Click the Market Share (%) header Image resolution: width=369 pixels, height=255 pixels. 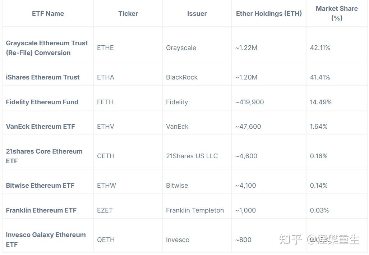coord(337,13)
